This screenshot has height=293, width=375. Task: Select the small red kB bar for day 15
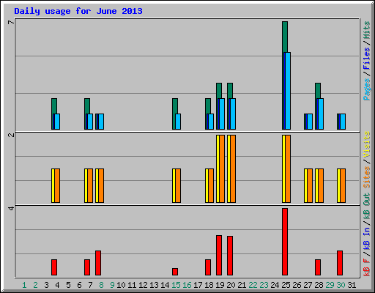point(175,272)
